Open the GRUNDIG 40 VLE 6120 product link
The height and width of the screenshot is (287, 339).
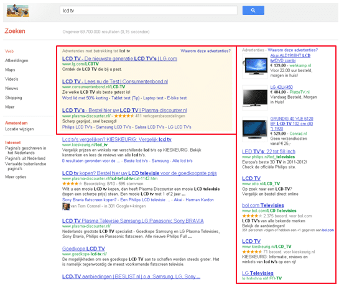(x=292, y=124)
